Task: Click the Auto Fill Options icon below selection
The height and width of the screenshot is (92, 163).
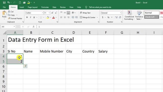Action: (x=25, y=66)
